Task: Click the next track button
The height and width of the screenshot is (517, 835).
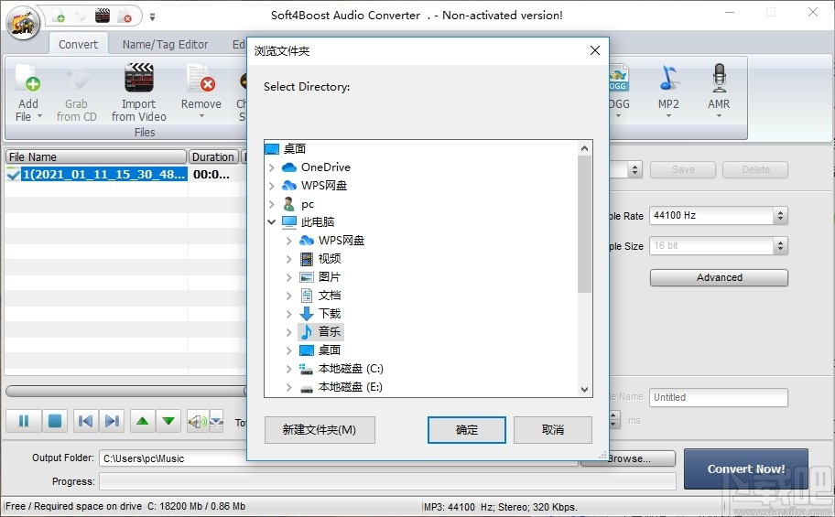Action: [x=112, y=421]
